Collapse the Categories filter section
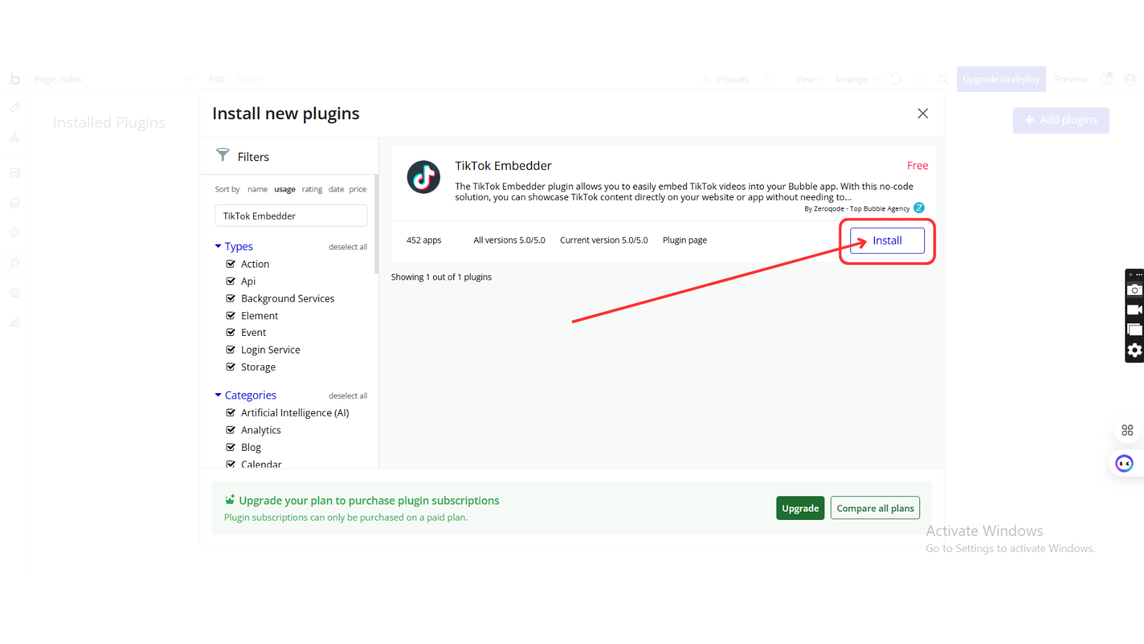The width and height of the screenshot is (1144, 644). (218, 395)
